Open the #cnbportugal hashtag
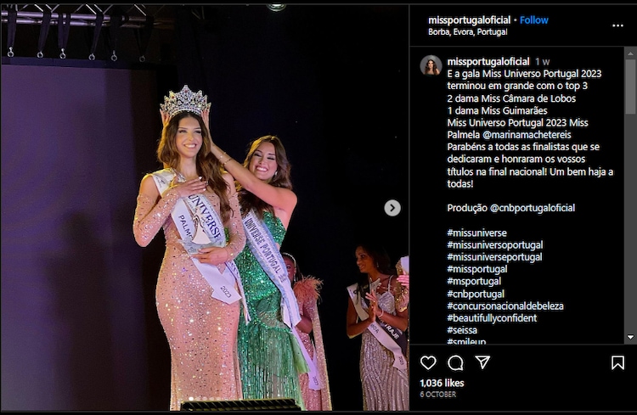The image size is (637, 415). [476, 294]
